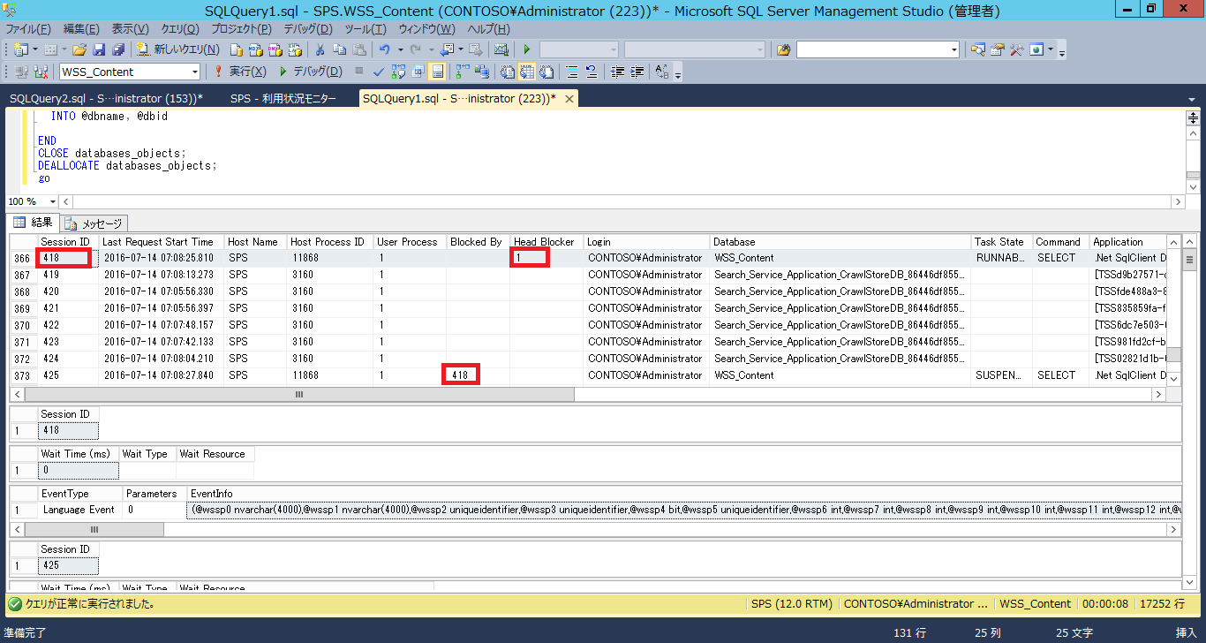Click the デバッグ(D) toolbar button

[x=310, y=72]
